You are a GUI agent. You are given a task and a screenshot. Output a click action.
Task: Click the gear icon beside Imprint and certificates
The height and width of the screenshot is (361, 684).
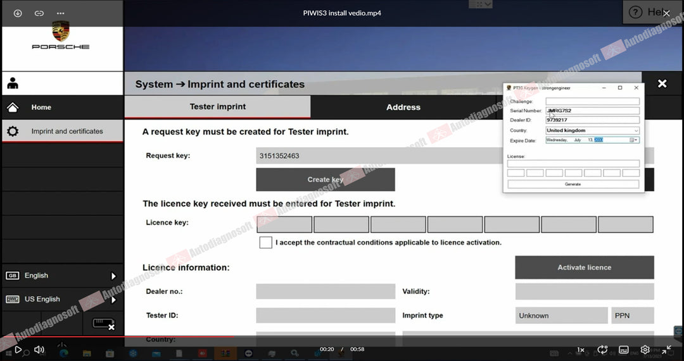[13, 131]
